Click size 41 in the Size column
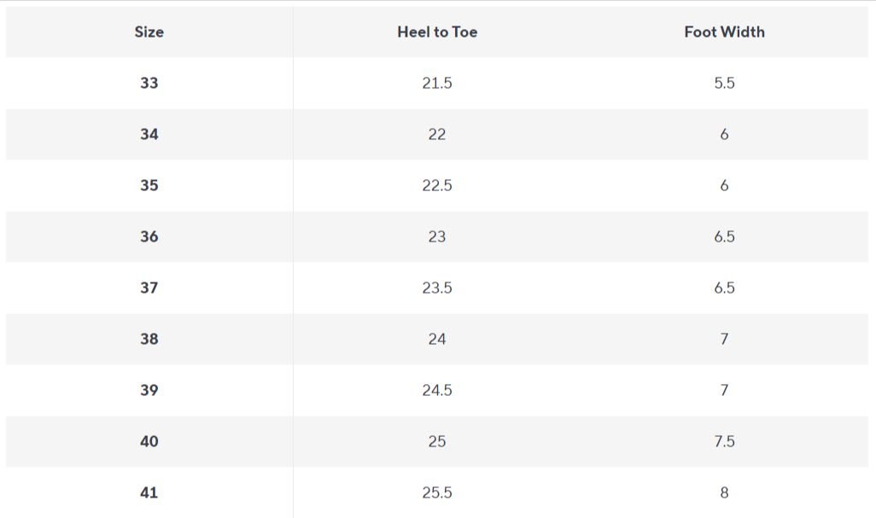876x518 pixels. click(149, 493)
